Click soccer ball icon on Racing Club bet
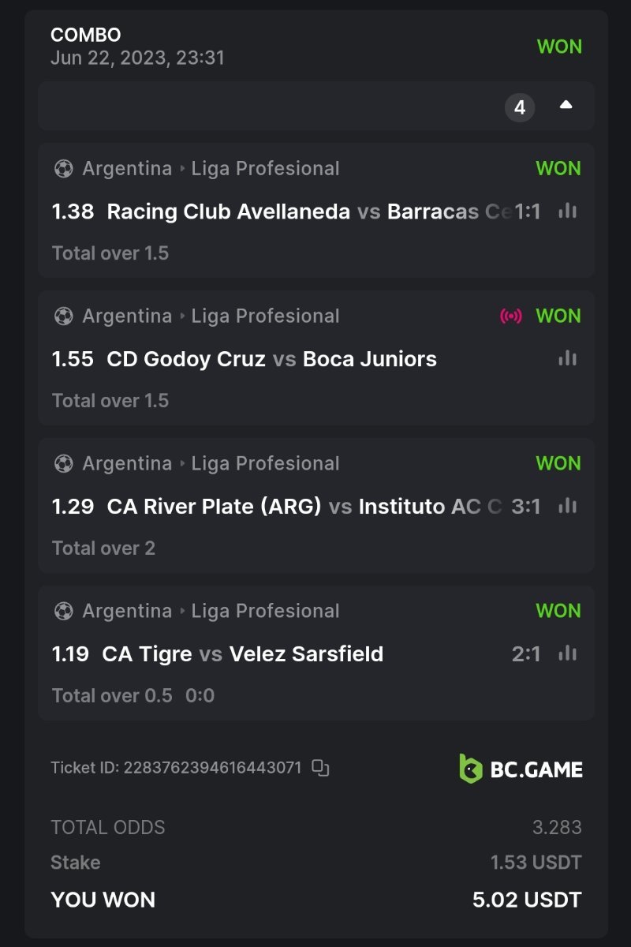631x947 pixels. click(x=63, y=168)
